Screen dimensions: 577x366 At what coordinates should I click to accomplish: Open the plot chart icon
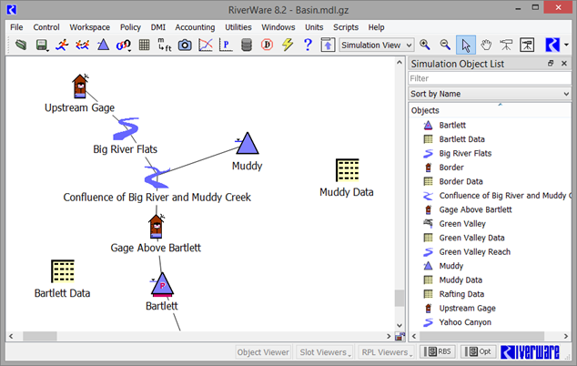point(206,45)
